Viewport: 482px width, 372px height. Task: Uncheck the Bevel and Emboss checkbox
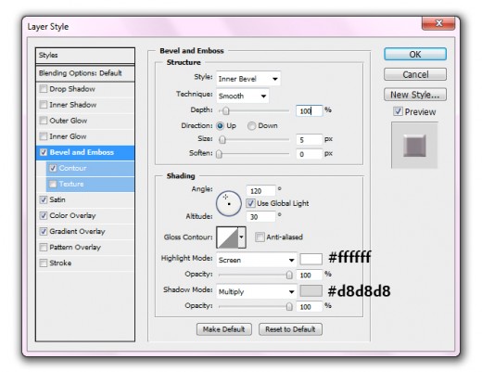pyautogui.click(x=44, y=152)
